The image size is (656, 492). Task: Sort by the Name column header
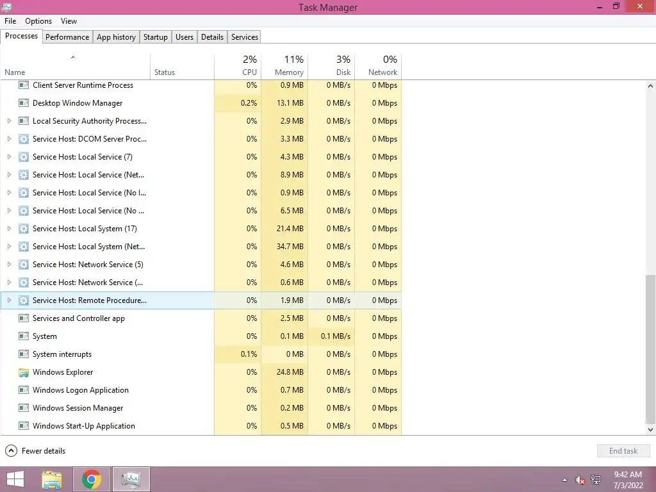76,67
